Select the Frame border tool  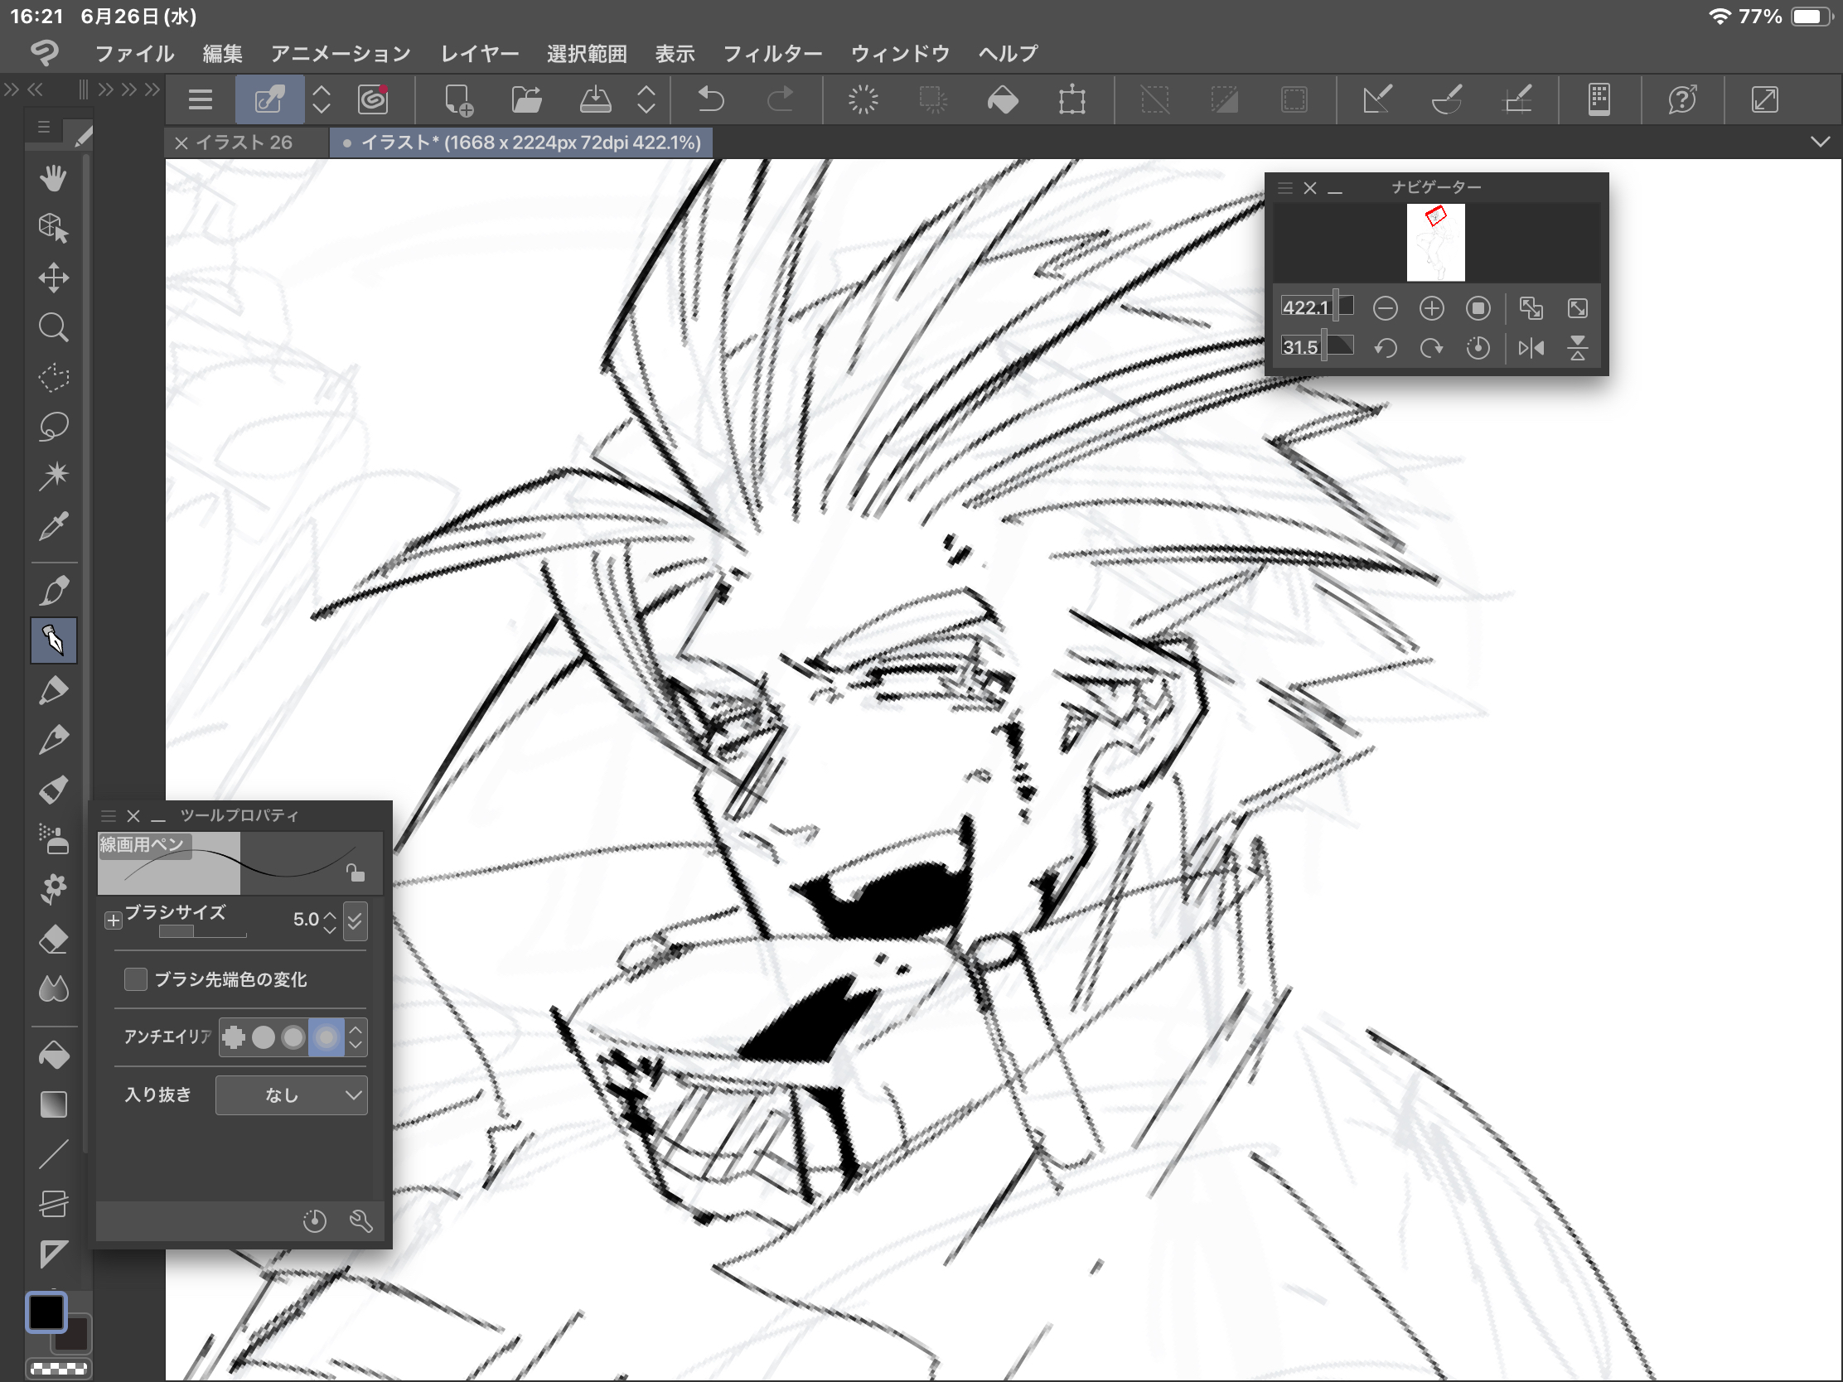[x=53, y=1204]
